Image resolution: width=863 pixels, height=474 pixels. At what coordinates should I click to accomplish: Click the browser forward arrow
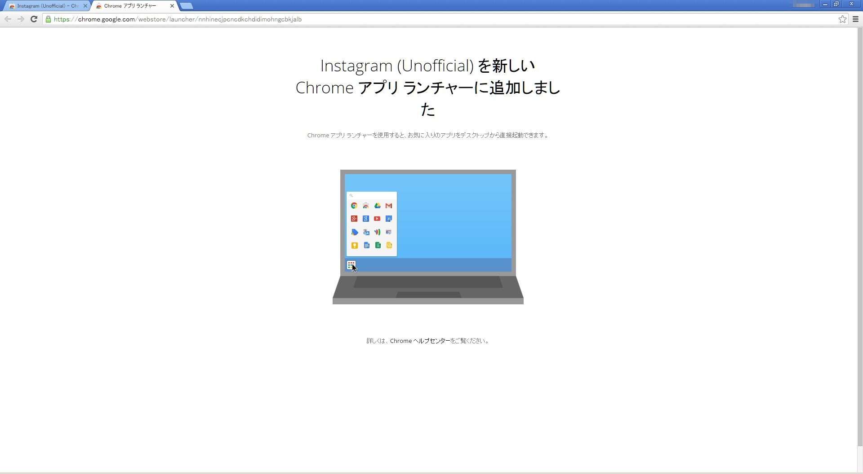(x=21, y=19)
